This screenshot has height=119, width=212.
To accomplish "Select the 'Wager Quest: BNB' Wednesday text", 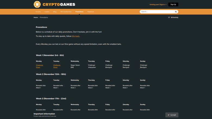I will (x=75, y=66).
